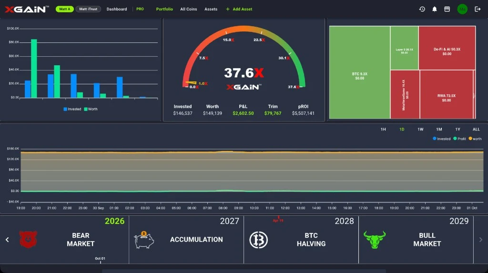
Task: Click the red Apr 19 halving marker
Action: point(278,219)
